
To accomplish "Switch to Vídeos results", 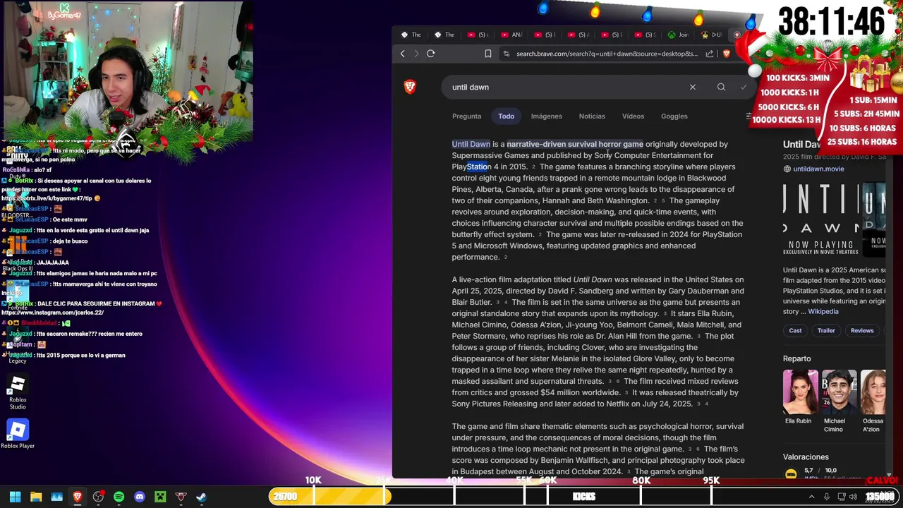I will coord(633,116).
